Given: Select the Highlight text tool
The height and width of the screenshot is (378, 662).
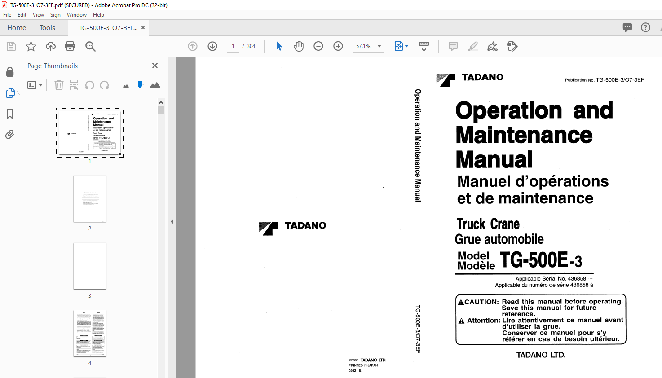Looking at the screenshot, I should 473,46.
